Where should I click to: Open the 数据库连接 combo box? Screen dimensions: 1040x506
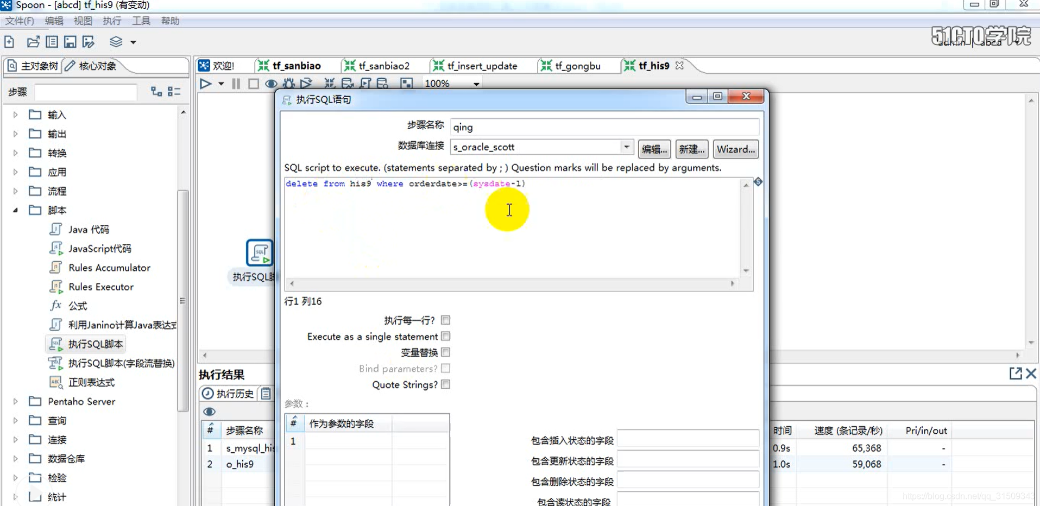click(541, 147)
